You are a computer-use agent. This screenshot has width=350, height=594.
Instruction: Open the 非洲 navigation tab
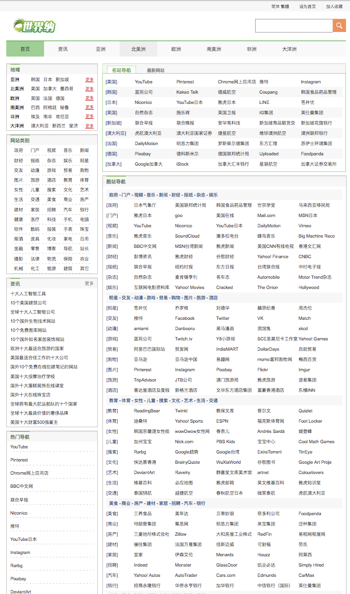click(x=252, y=49)
